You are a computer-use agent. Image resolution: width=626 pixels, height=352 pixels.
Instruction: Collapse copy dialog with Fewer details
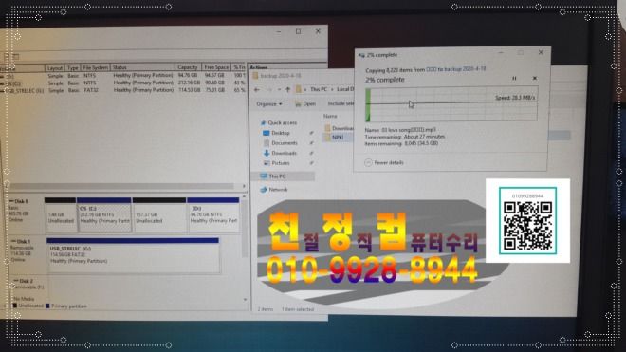click(x=384, y=162)
